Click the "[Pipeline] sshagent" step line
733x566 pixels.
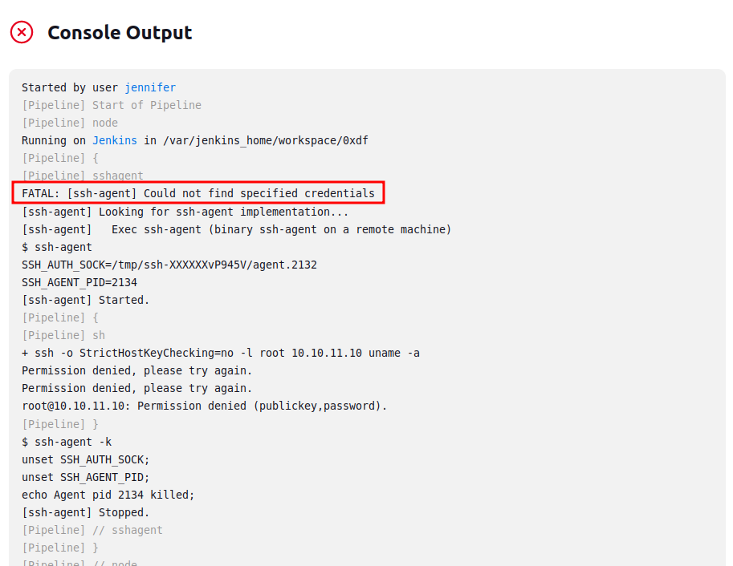pyautogui.click(x=83, y=176)
